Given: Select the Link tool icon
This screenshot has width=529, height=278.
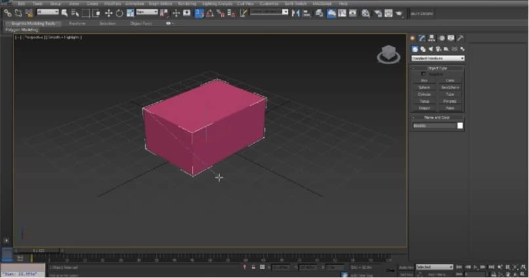Looking at the screenshot, I should (7, 13).
